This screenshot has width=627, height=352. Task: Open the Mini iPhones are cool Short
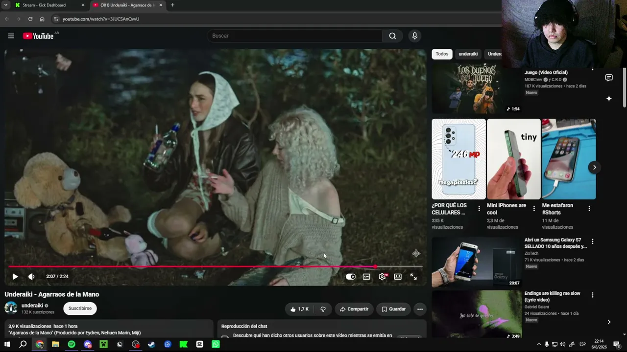coord(514,159)
